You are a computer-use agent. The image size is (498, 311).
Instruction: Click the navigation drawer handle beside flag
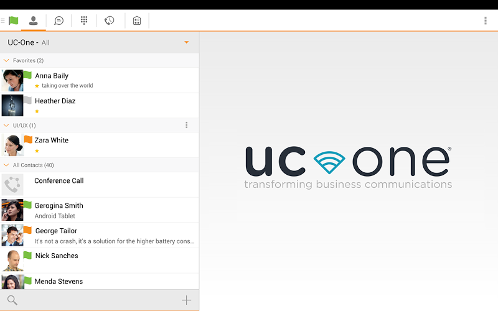pos(3,21)
